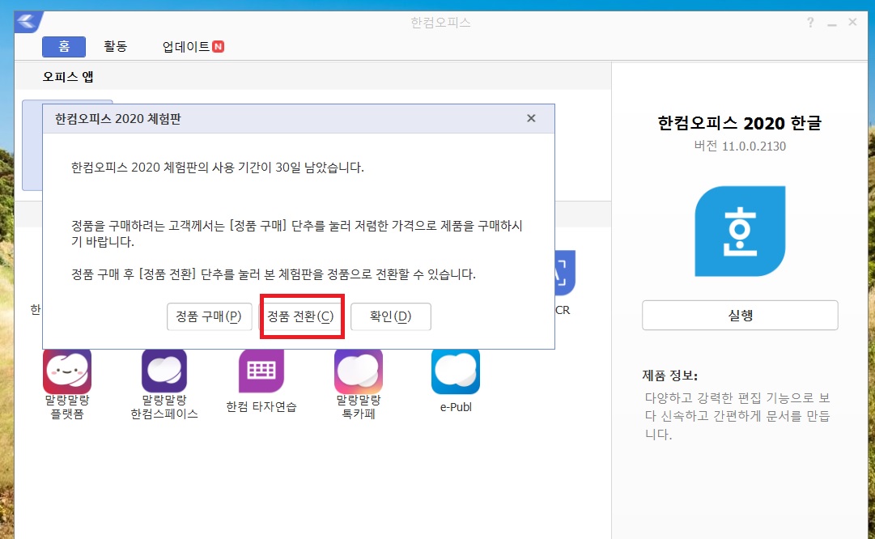
Task: Close the 한컴오피스 main window
Action: pos(852,23)
